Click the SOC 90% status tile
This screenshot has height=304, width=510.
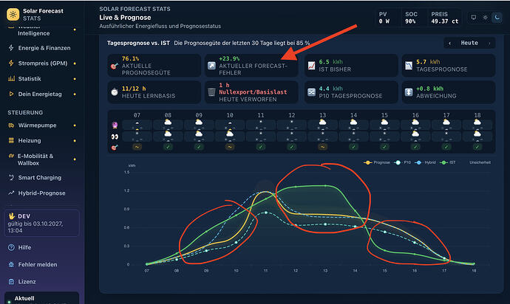[412, 18]
